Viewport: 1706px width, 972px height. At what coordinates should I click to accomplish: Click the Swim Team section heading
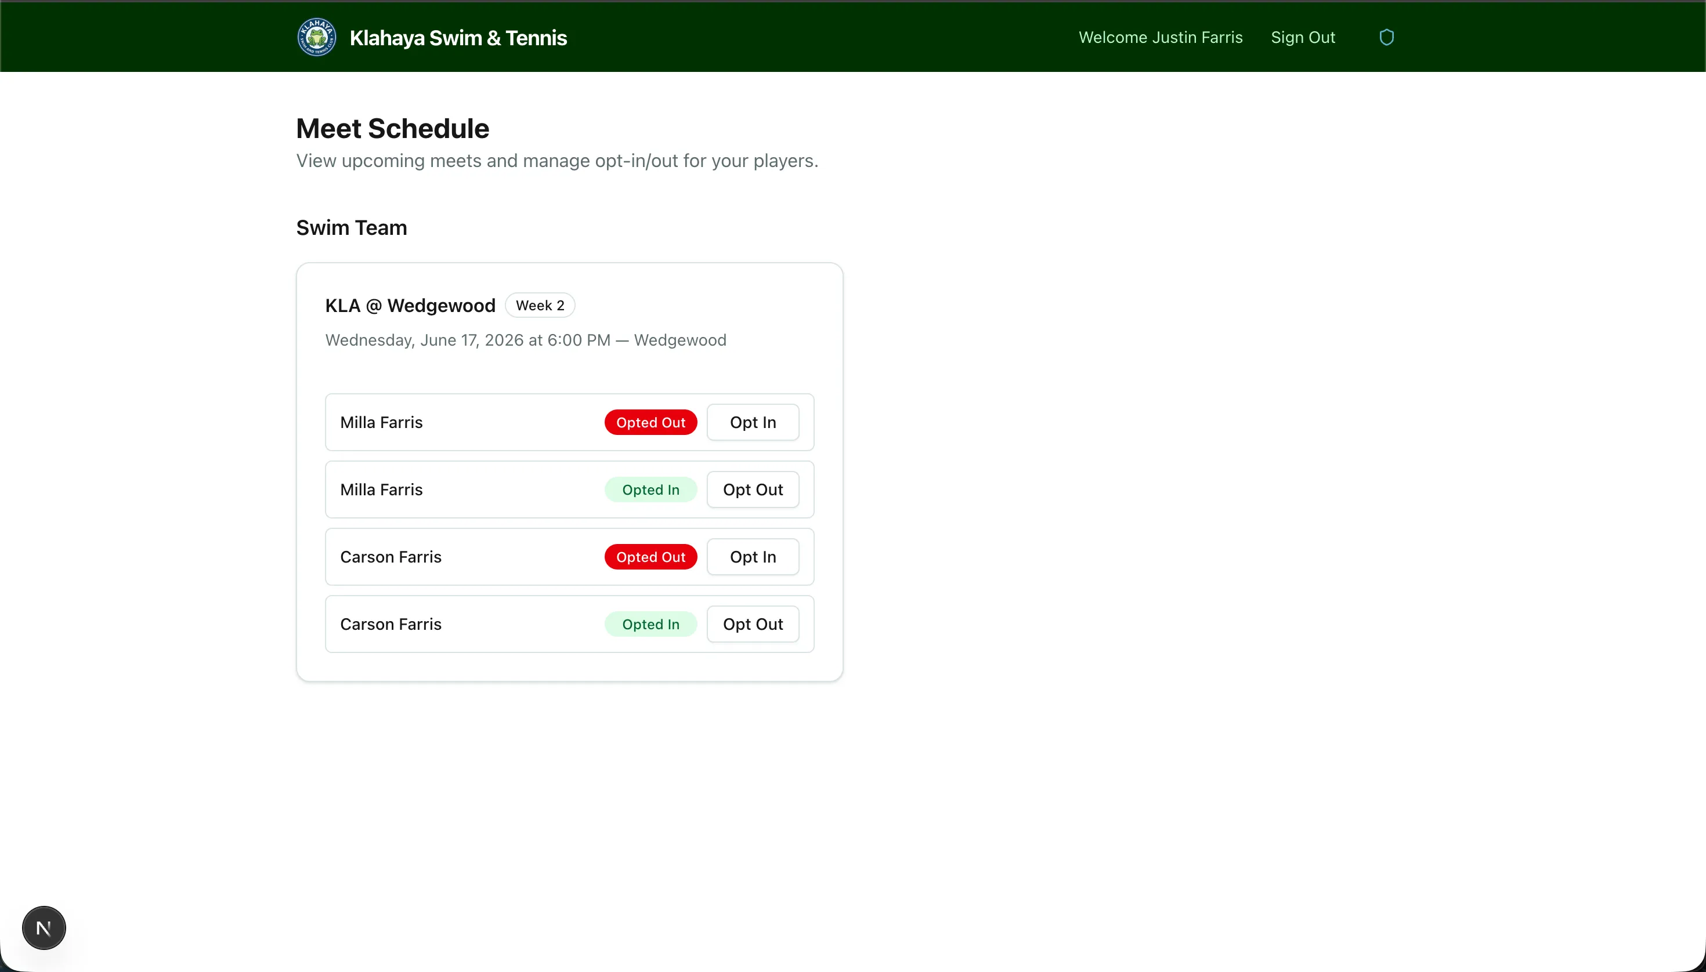coord(351,228)
